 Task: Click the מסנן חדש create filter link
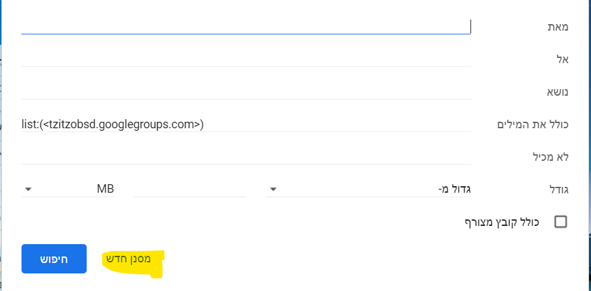(x=129, y=258)
